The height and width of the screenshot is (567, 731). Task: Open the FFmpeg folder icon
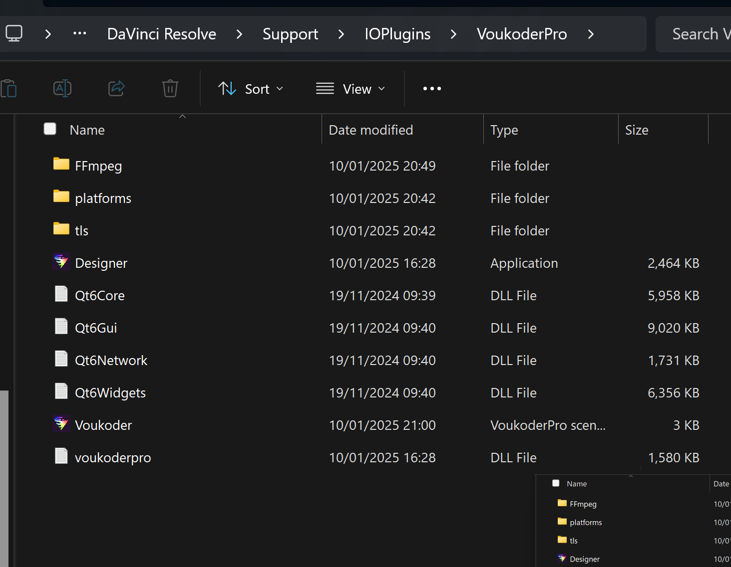pyautogui.click(x=61, y=165)
